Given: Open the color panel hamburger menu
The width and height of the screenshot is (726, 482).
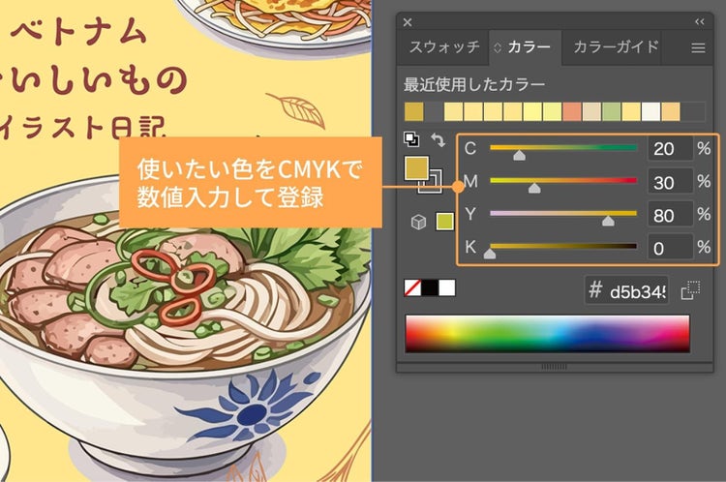Looking at the screenshot, I should coord(698,47).
